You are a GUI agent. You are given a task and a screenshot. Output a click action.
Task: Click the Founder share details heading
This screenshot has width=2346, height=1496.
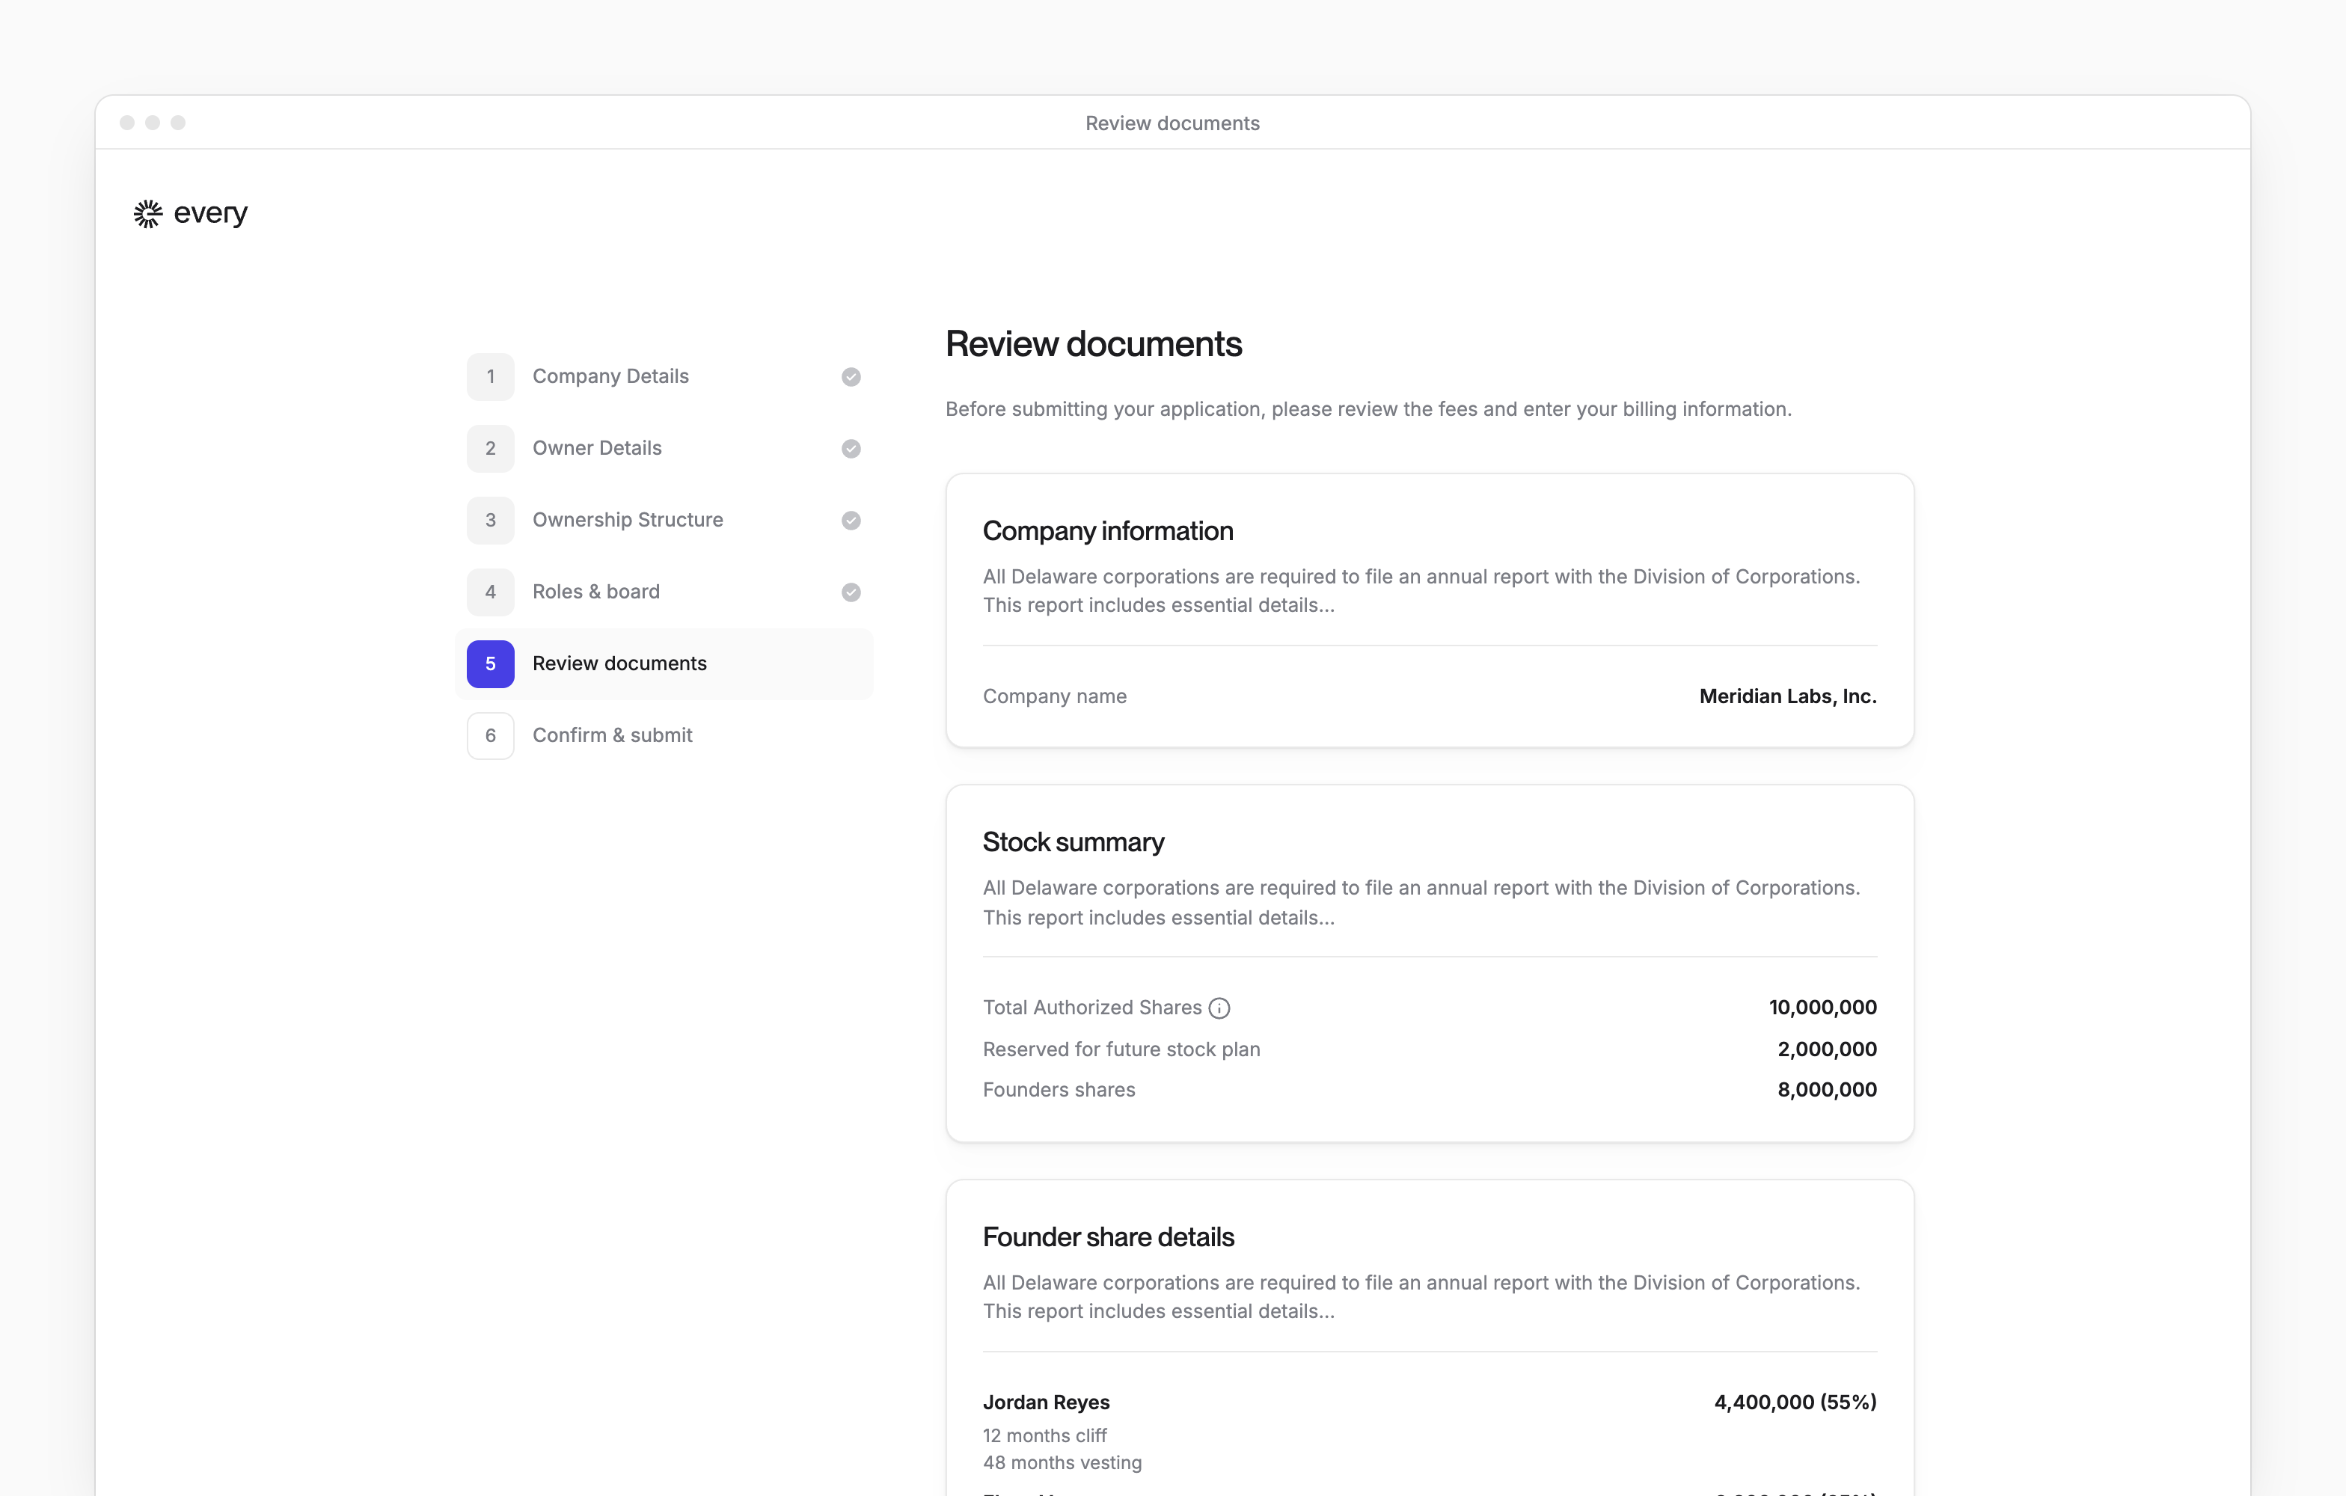click(x=1108, y=1237)
